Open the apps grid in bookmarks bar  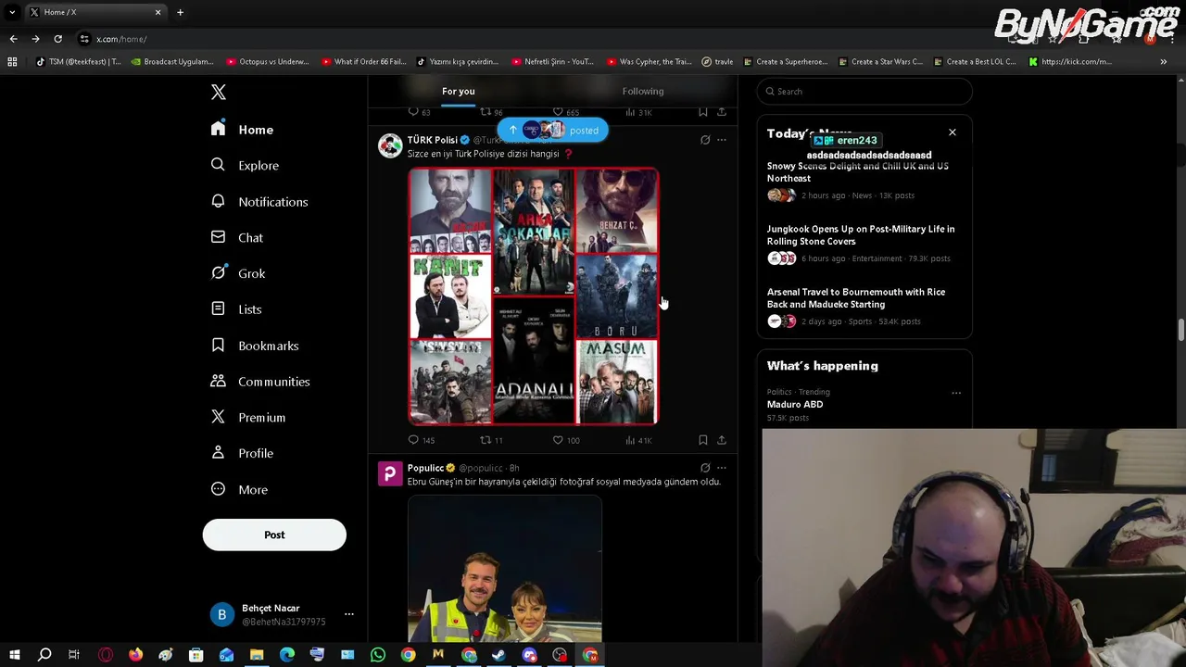(x=12, y=62)
